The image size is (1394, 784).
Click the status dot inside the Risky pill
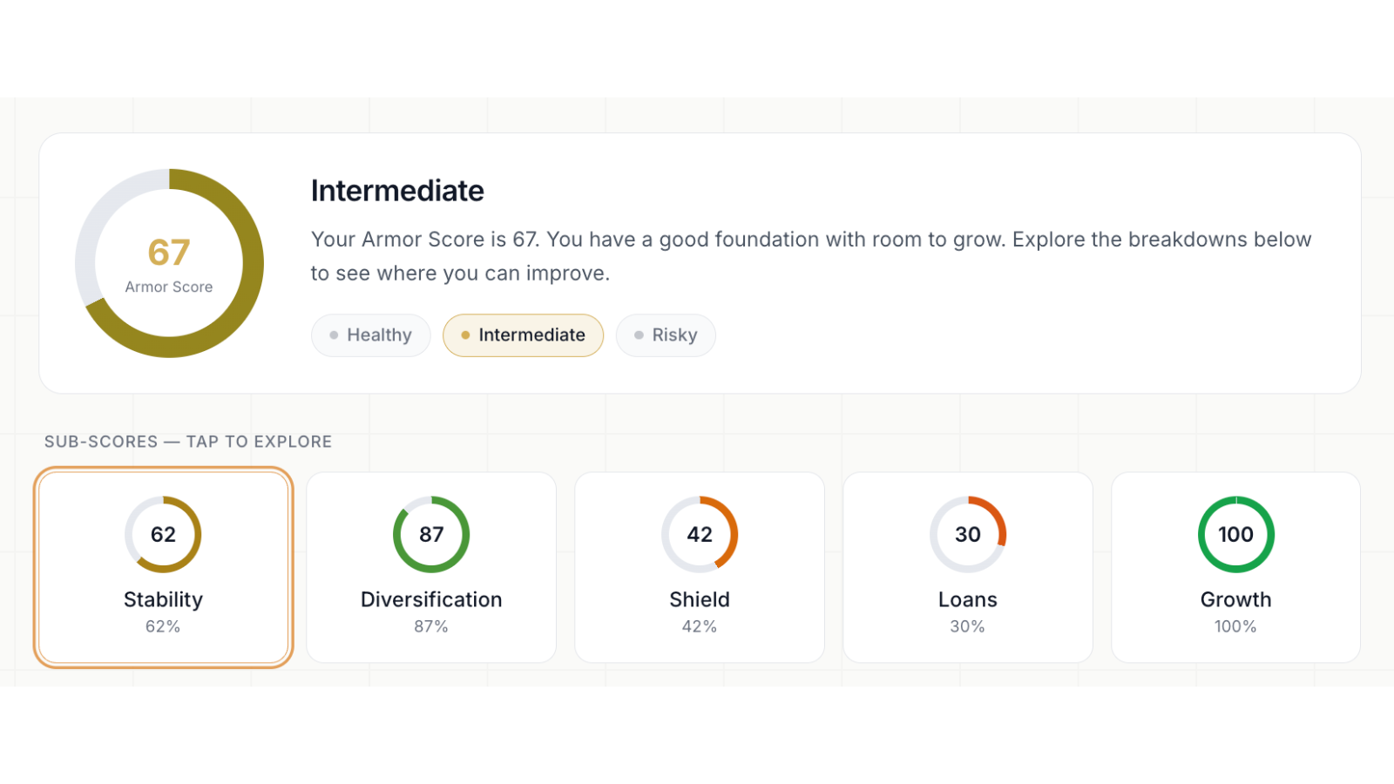[x=639, y=335]
